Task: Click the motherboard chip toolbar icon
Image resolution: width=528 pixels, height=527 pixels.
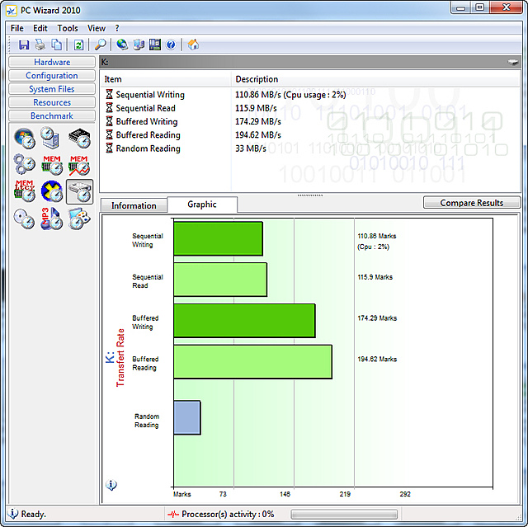Action: (x=155, y=45)
